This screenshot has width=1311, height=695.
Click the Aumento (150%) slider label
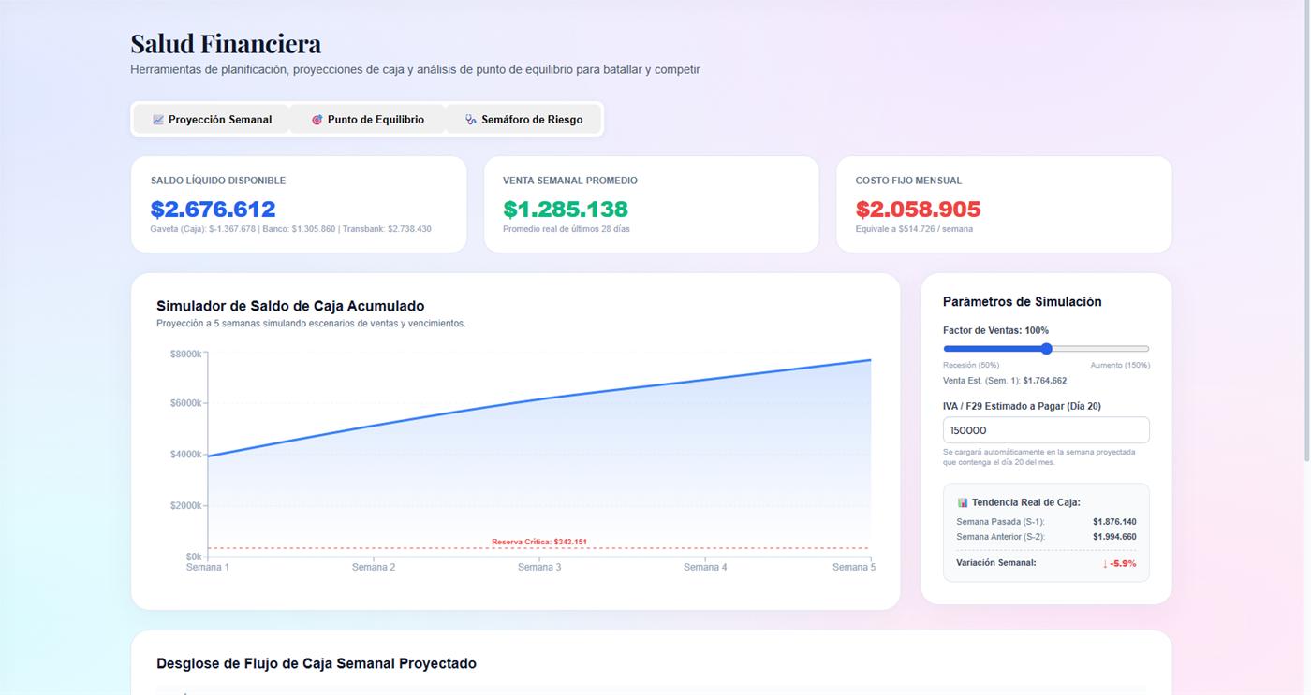1120,365
